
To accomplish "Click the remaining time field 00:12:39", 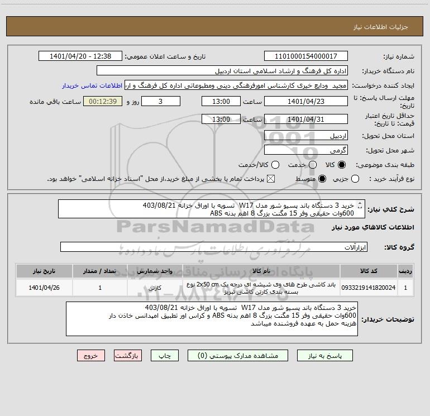I will tap(103, 101).
